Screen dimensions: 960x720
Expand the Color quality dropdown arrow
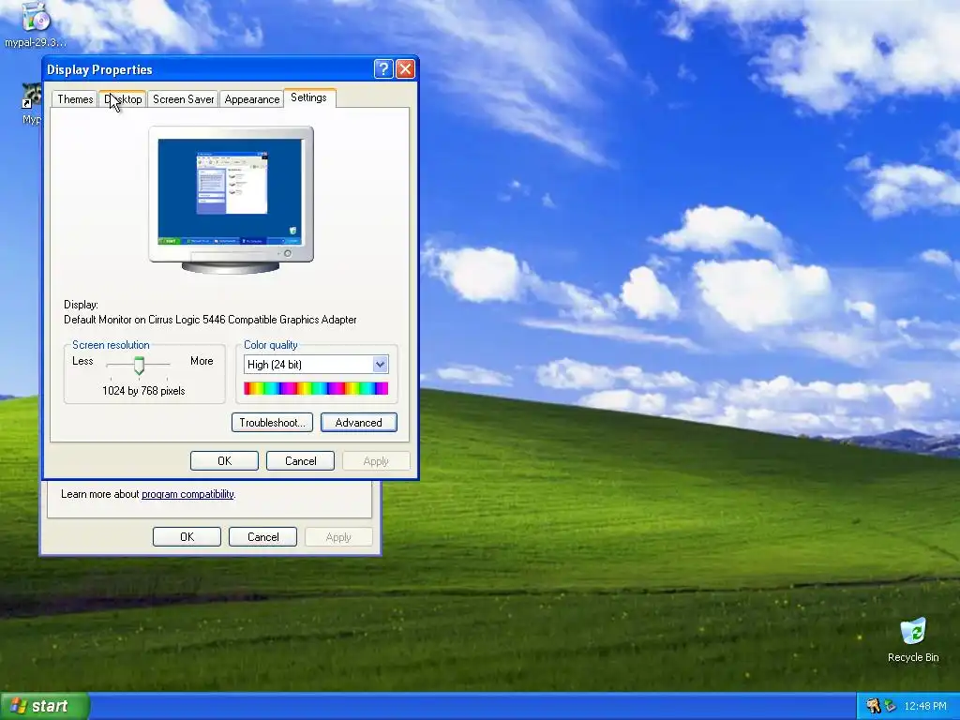coord(381,365)
